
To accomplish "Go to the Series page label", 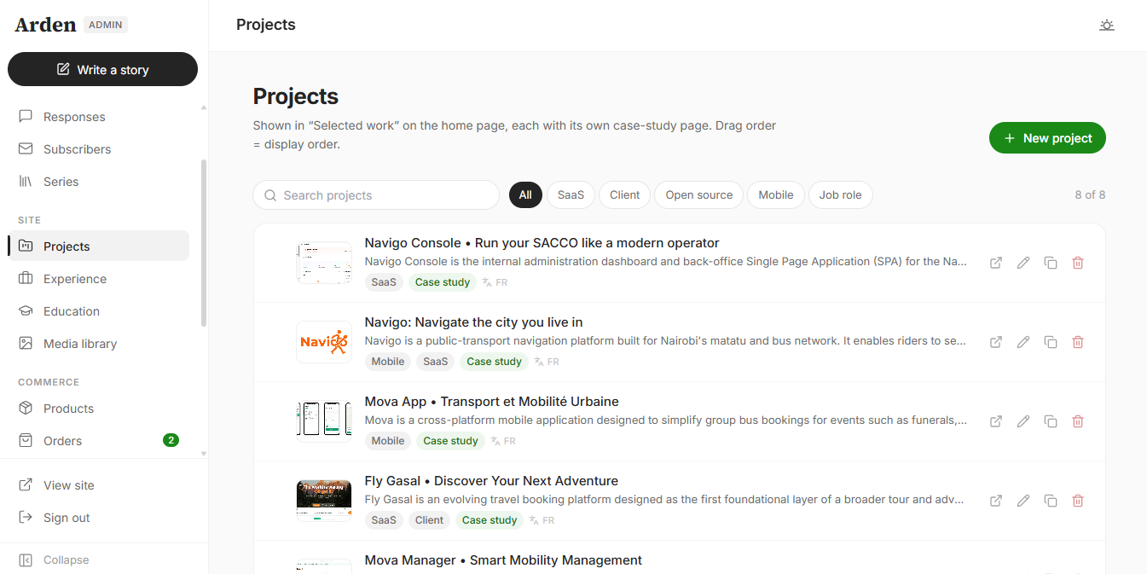I will (x=61, y=182).
